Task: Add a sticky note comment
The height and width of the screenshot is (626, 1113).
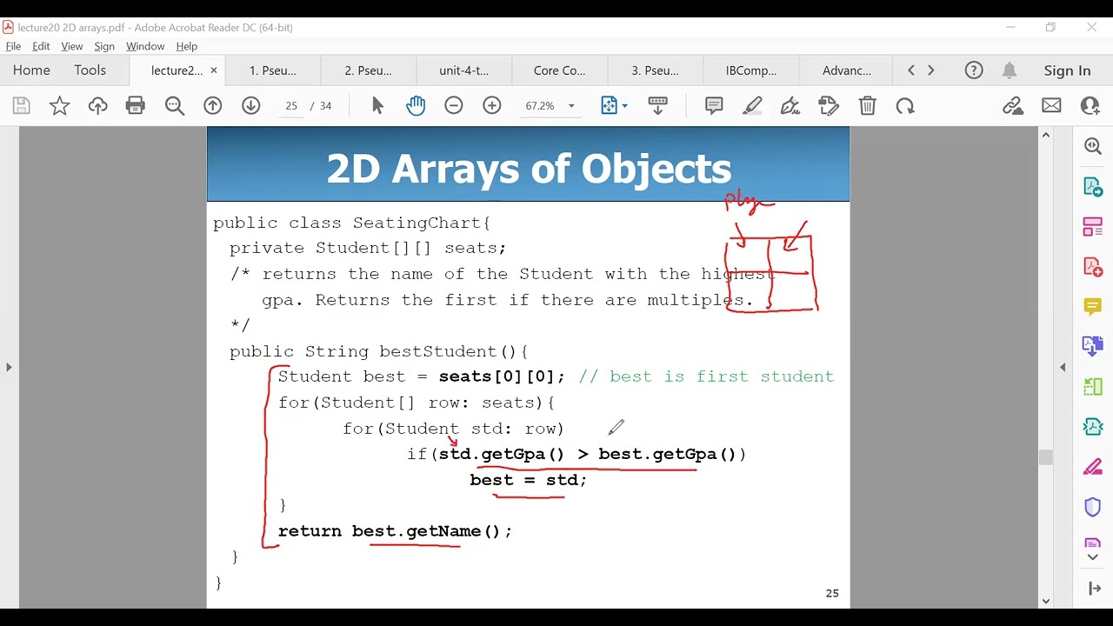Action: coord(714,106)
